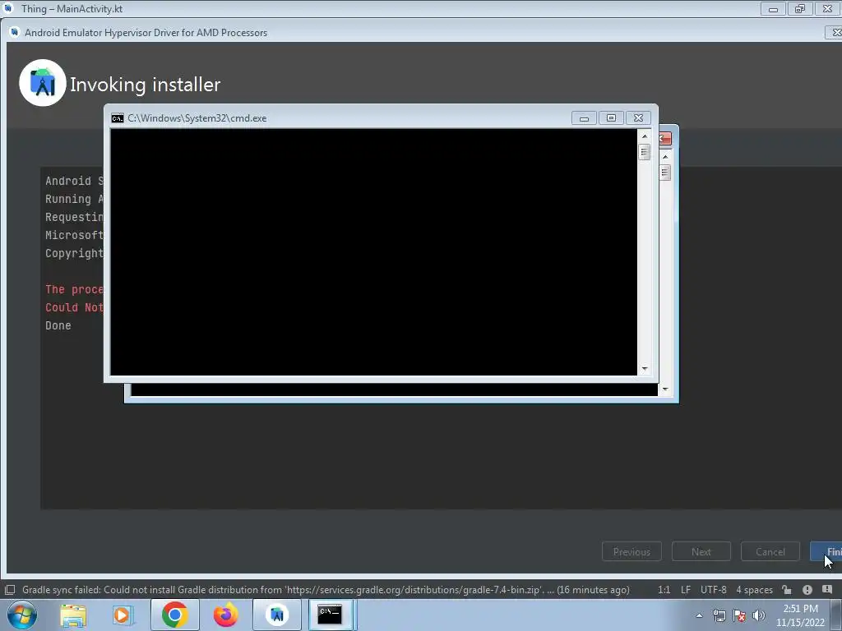Click the volume speaker tray icon
This screenshot has height=631, width=842.
click(759, 615)
